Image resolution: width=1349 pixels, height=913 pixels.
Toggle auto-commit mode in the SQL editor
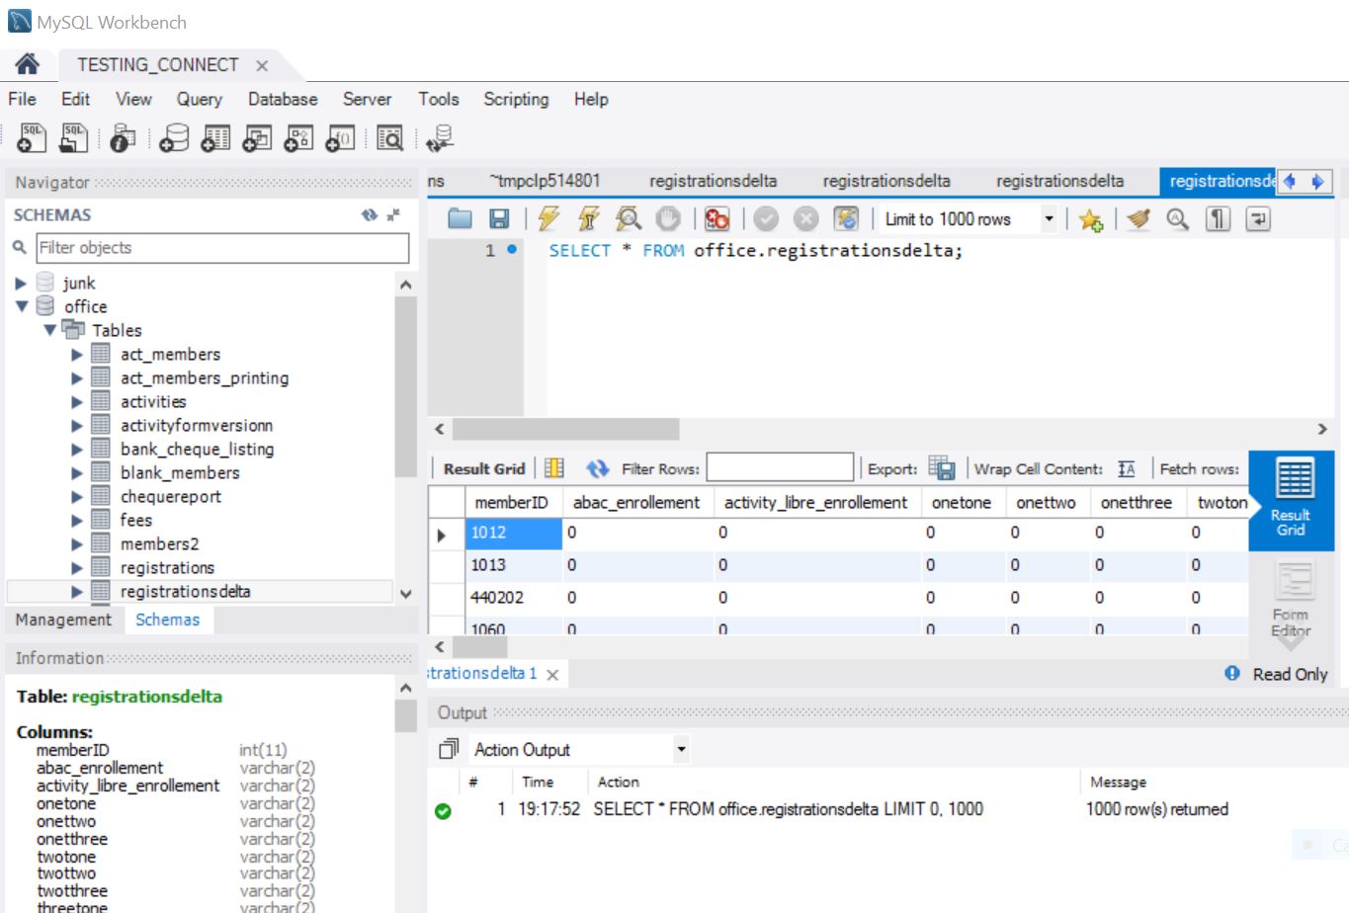pyautogui.click(x=847, y=218)
